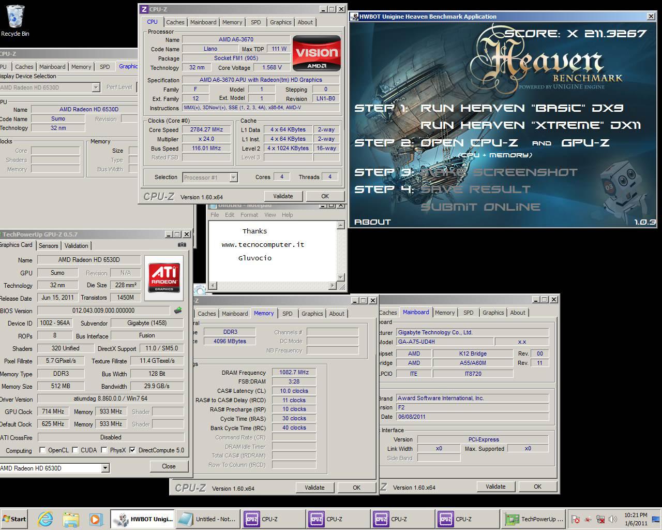
Task: Switch to TechPowerUp taskbar item
Action: [x=533, y=519]
